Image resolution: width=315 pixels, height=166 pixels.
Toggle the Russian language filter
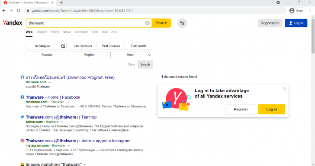click(x=47, y=55)
